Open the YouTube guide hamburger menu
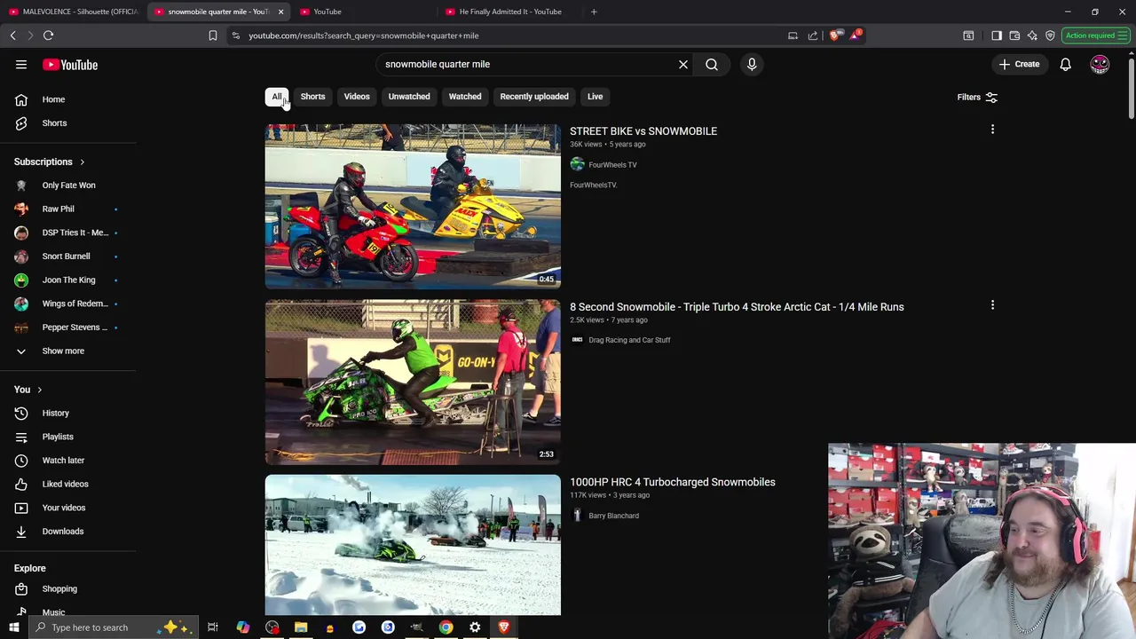The width and height of the screenshot is (1136, 639). (x=21, y=65)
